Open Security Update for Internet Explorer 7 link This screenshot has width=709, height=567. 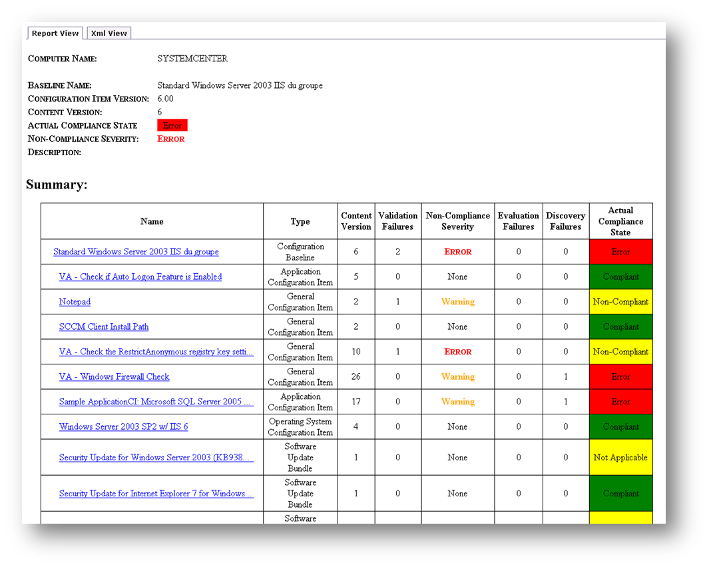tap(156, 494)
